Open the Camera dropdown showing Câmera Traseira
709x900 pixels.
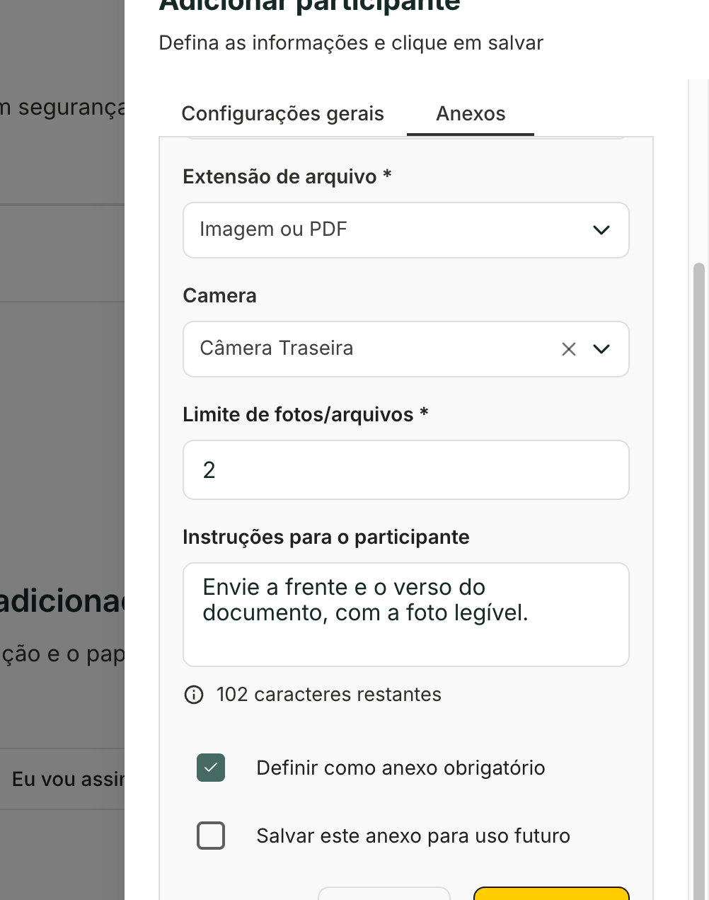point(406,349)
